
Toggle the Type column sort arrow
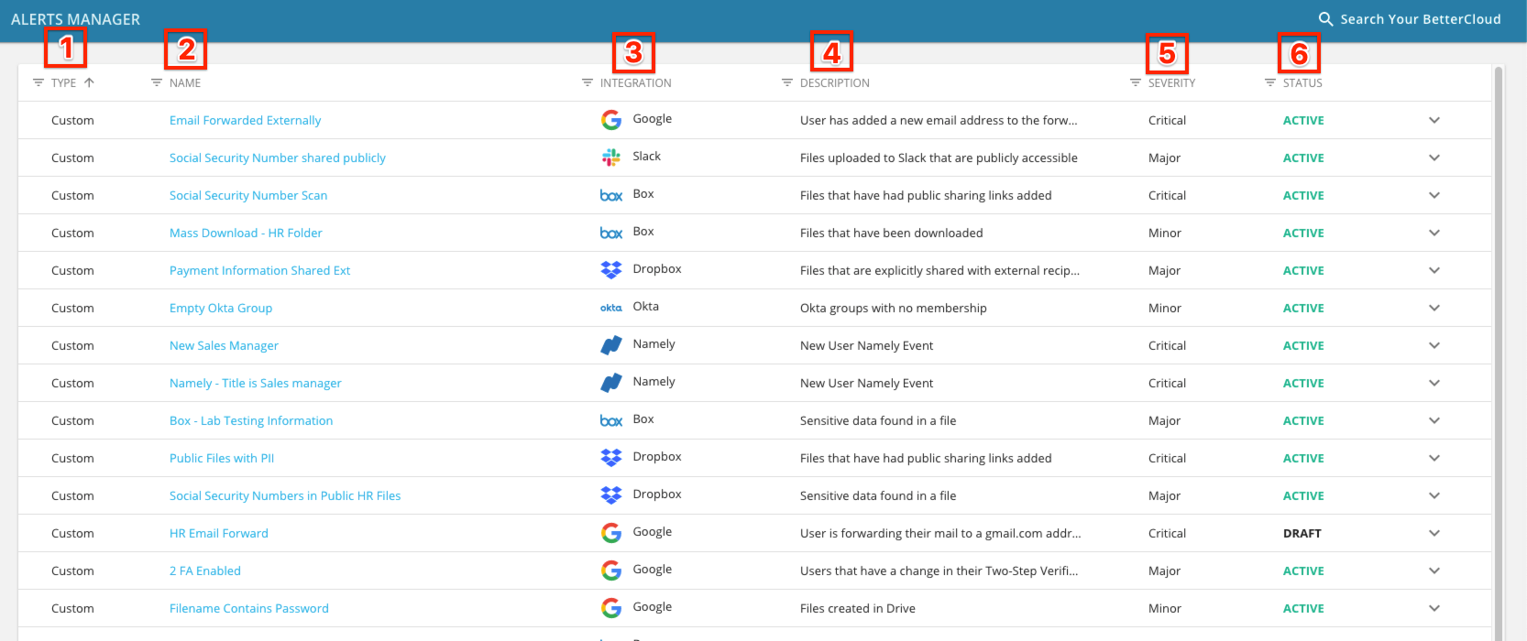coord(89,82)
